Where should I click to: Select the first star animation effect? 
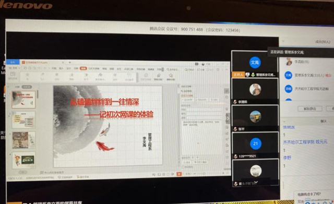point(28,76)
